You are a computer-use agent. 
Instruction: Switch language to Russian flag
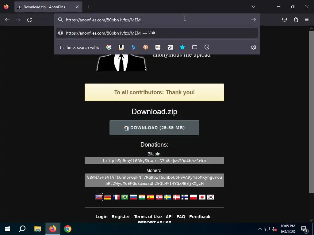(x=133, y=197)
